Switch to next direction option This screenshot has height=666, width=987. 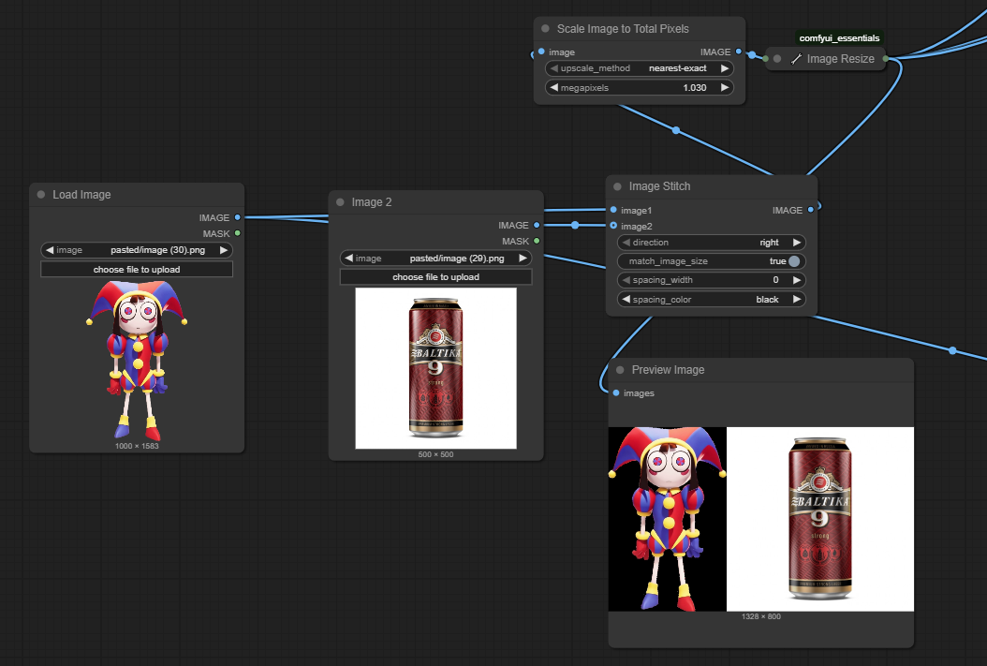[797, 243]
